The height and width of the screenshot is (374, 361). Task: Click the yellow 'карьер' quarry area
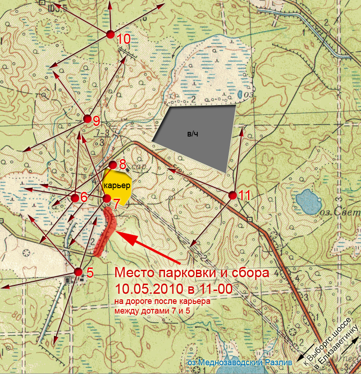point(117,187)
